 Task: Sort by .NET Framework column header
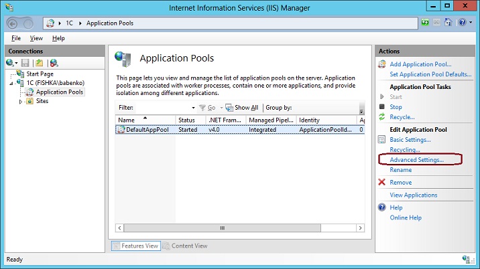pyautogui.click(x=226, y=120)
